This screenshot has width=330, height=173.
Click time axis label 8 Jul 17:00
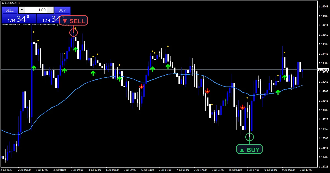tap(254, 170)
